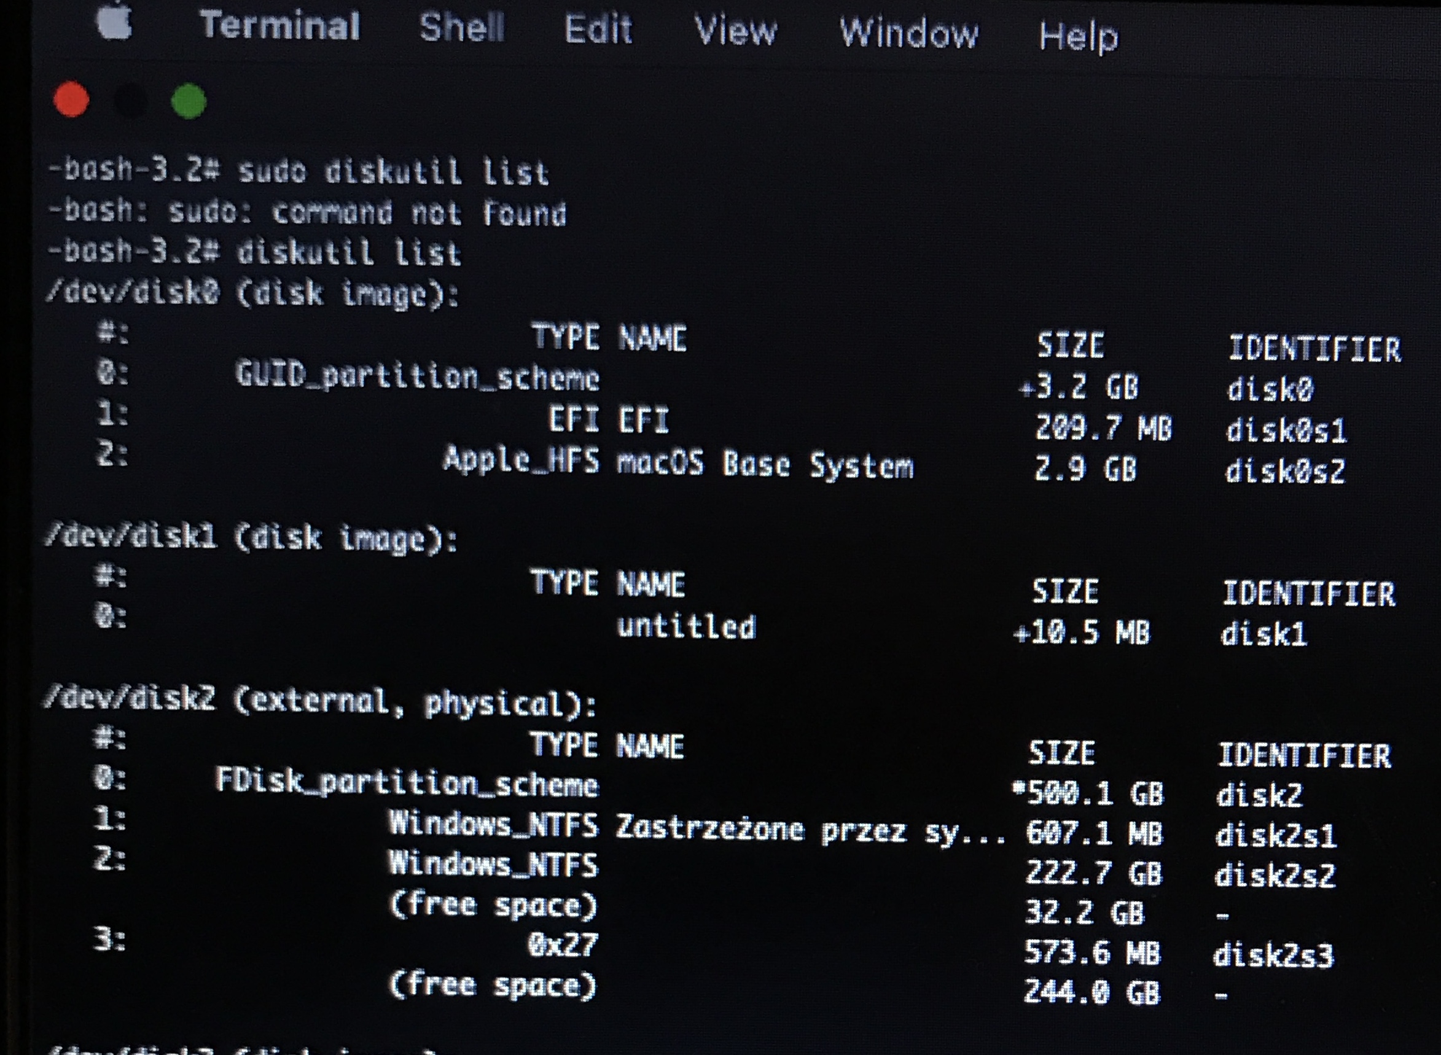
Task: Click the red close window button
Action: click(x=71, y=99)
